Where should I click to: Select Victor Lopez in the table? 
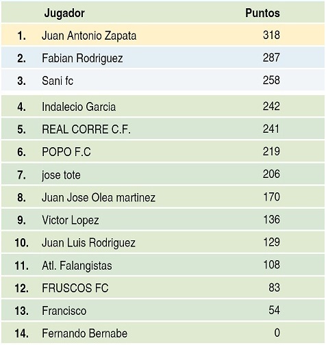(71, 220)
